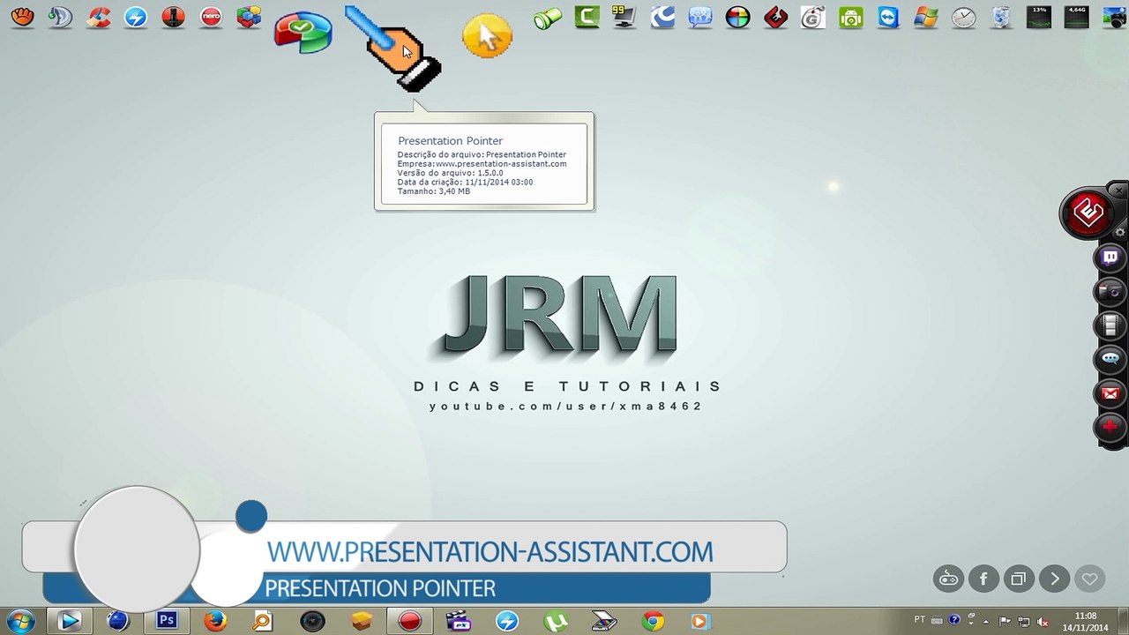Open the round multicolor ball dock icon

tap(737, 17)
